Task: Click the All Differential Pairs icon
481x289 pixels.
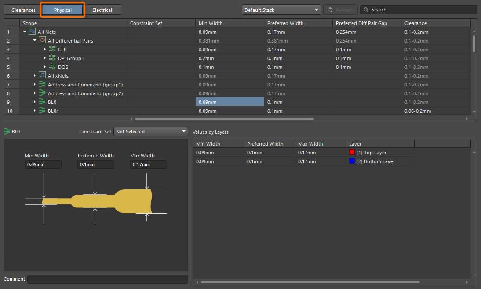Action: coord(42,41)
